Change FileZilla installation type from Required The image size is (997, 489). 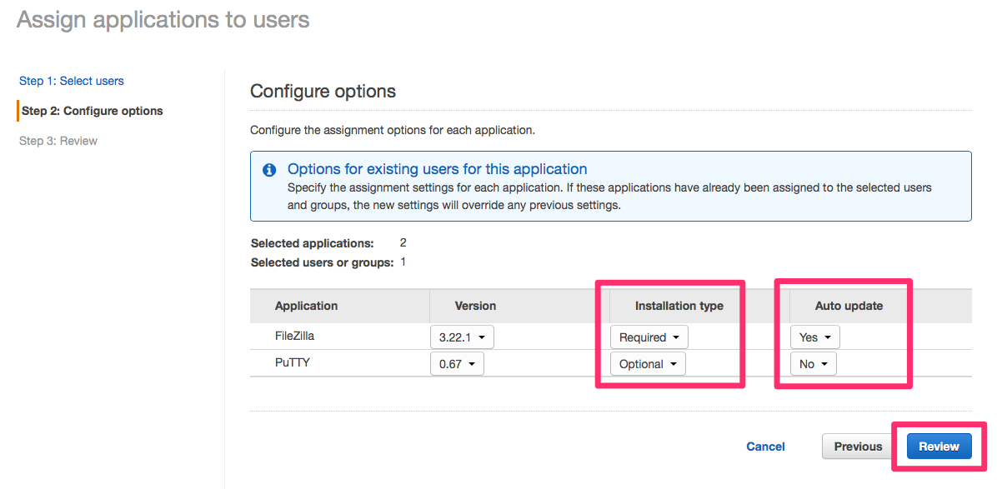[x=649, y=337]
